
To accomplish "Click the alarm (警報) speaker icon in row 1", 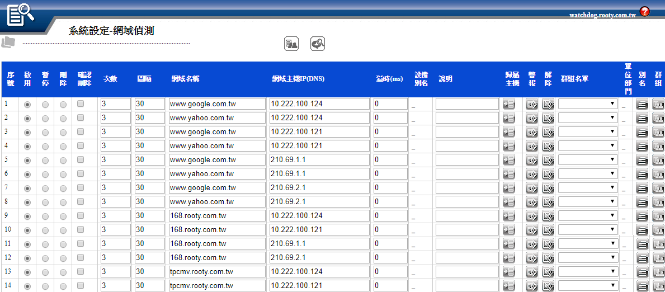I will 531,104.
